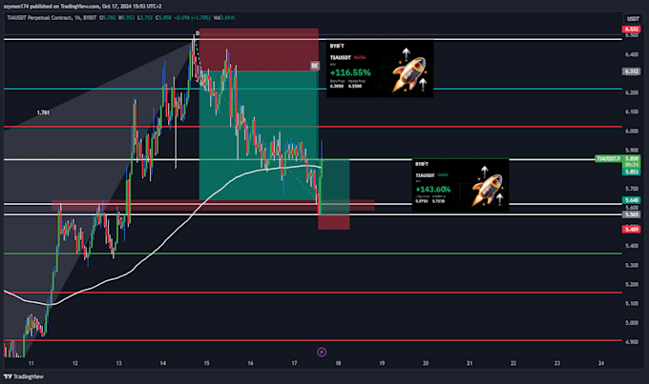Click the red 6.532 price label
This screenshot has width=649, height=384.
[x=632, y=30]
